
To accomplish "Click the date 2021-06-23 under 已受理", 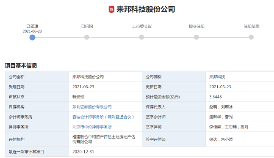I will pyautogui.click(x=32, y=31).
